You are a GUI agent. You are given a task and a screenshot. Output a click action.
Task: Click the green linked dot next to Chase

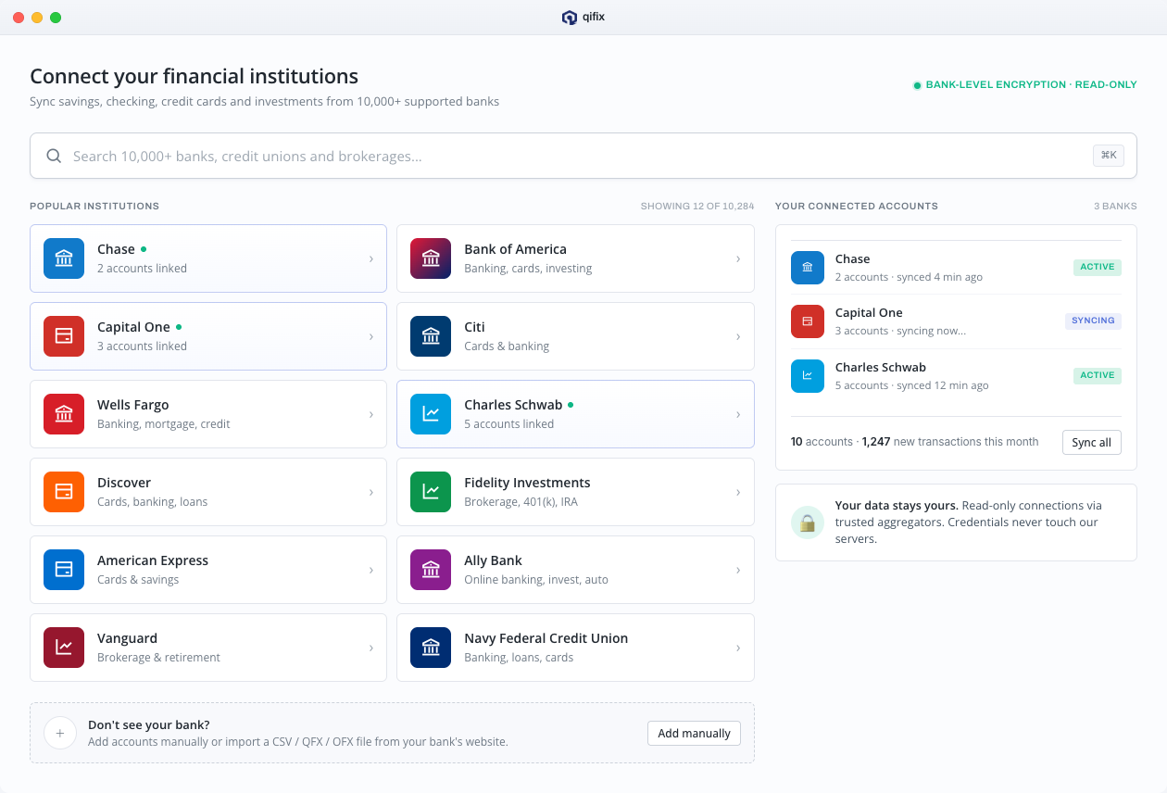144,249
